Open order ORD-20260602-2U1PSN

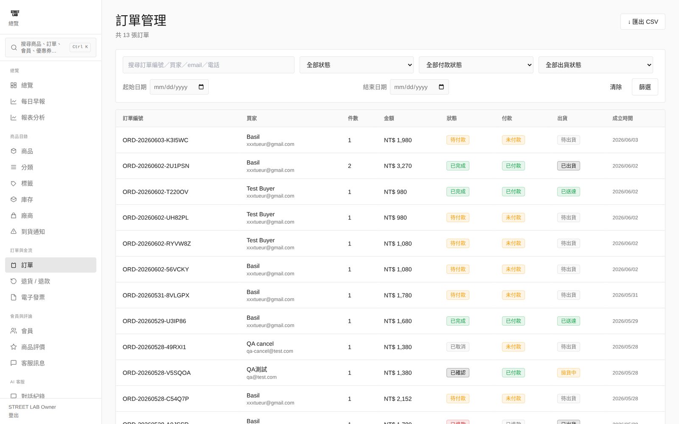(x=156, y=166)
